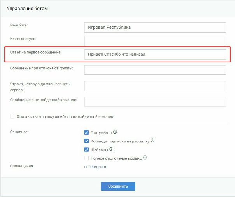Viewport: 235px width, 197px height.
Task: Check Отключить отправку ошибки о не найденной команде
Action: 12,116
